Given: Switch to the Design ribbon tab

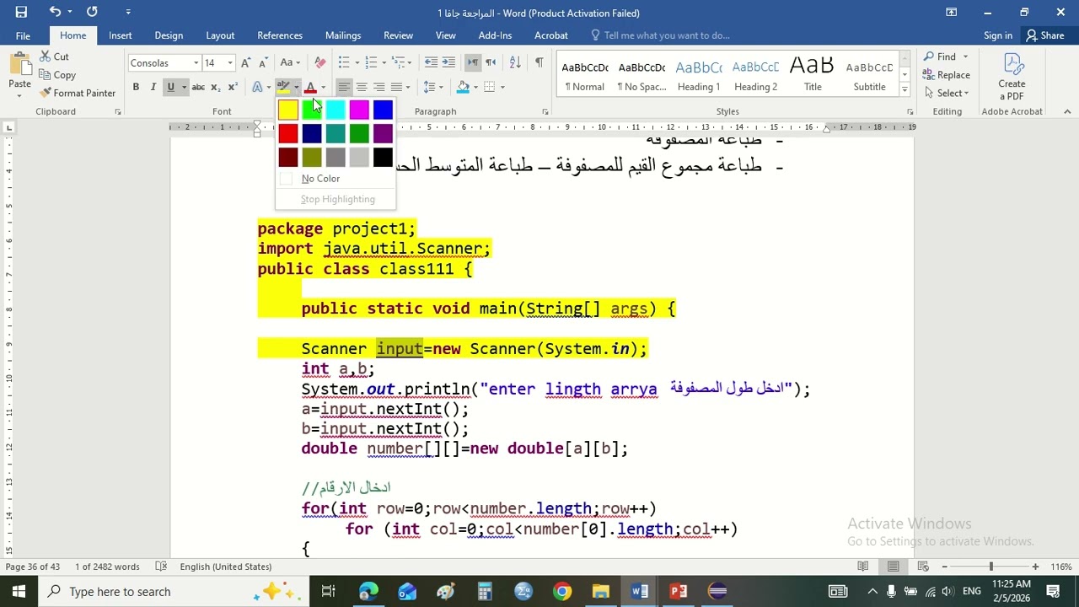Looking at the screenshot, I should (x=169, y=35).
